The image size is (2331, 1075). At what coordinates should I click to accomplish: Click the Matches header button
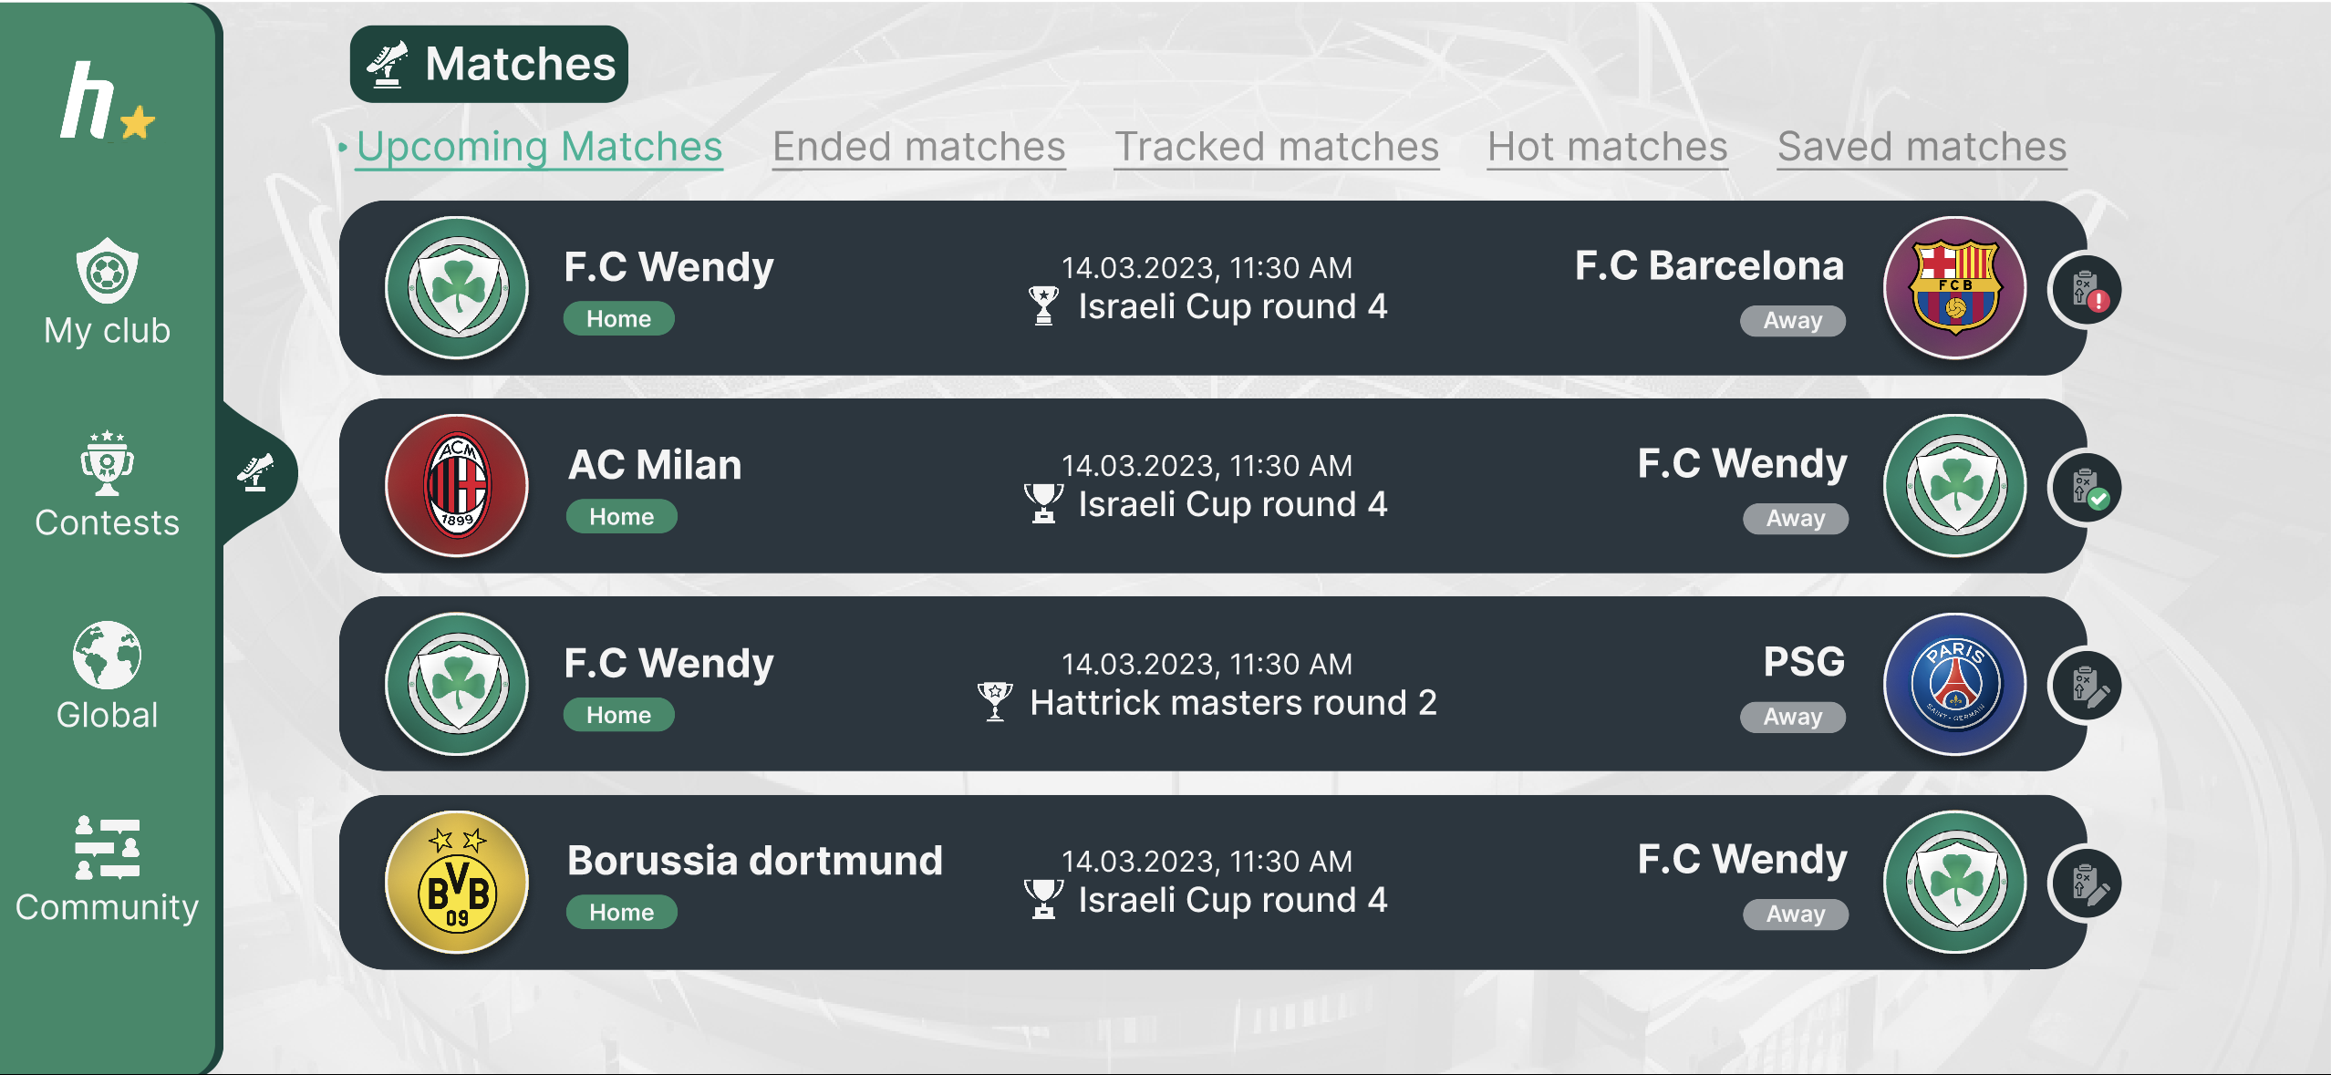tap(489, 64)
